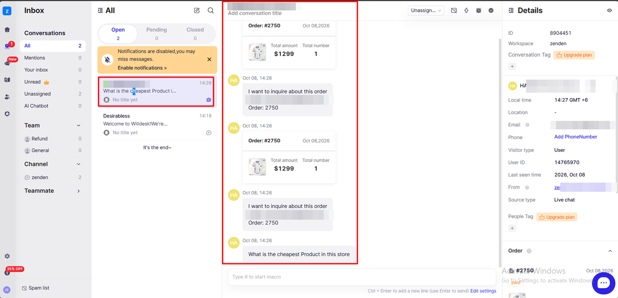This screenshot has width=618, height=298.
Task: Open the General team
Action: (x=53, y=151)
